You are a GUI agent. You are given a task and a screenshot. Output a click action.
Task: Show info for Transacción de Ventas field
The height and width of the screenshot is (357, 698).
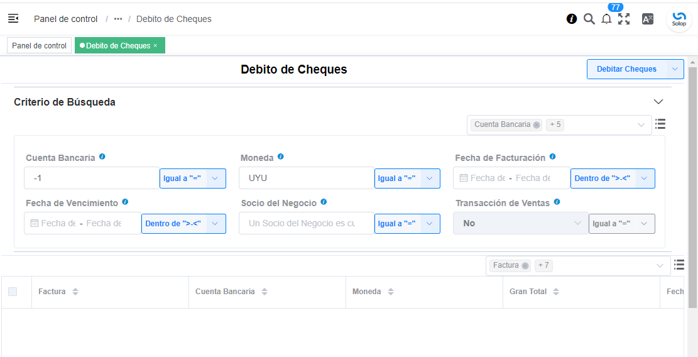(x=557, y=202)
